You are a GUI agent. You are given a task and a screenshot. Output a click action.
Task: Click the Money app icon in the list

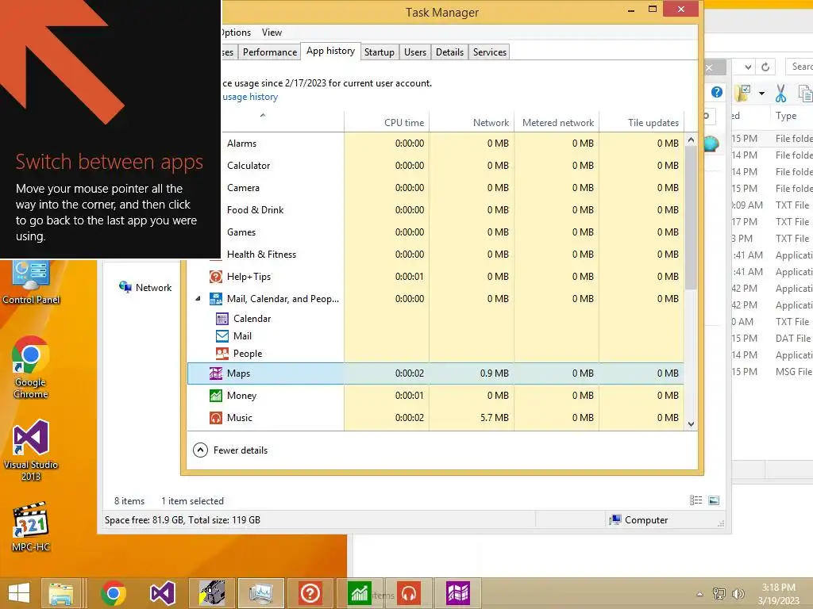(x=216, y=396)
